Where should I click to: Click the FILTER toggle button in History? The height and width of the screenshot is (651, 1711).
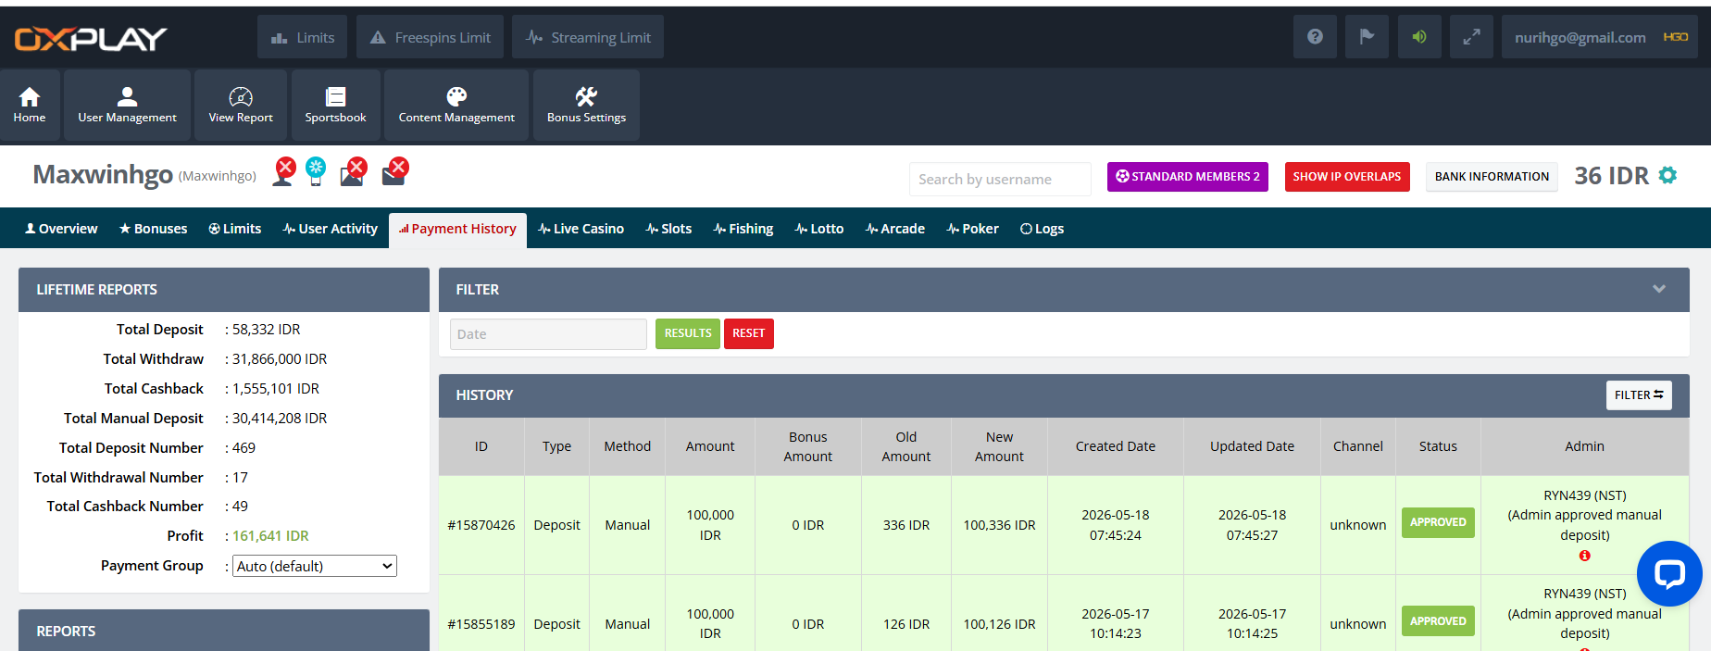[x=1639, y=394]
